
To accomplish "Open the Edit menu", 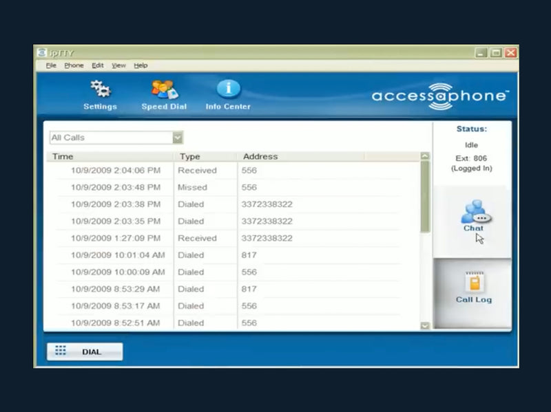I will click(98, 65).
